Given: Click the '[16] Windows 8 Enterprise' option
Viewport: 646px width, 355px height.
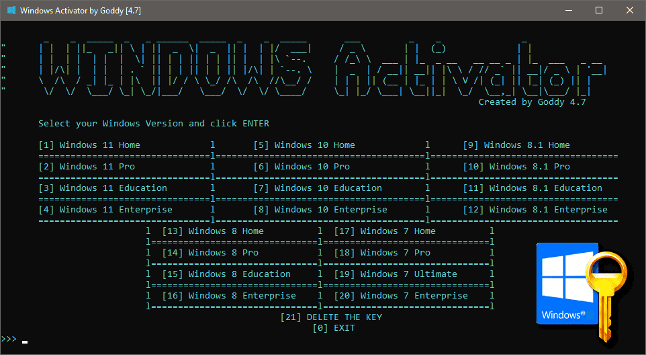Looking at the screenshot, I should pyautogui.click(x=229, y=295).
